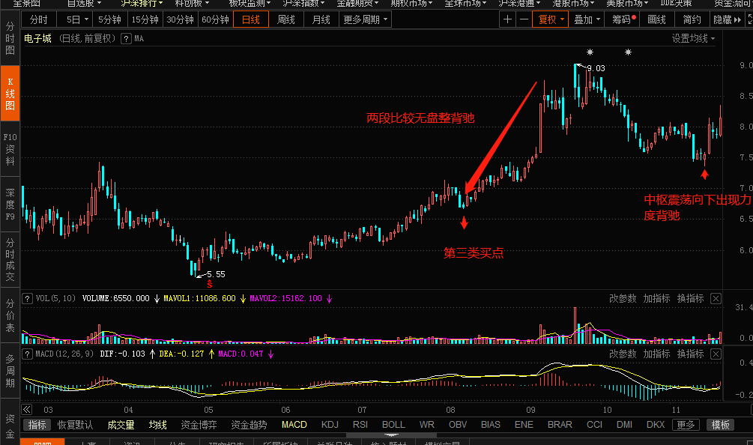The height and width of the screenshot is (445, 753).
Task: Toggle 指标 indicator button
Action: click(37, 425)
